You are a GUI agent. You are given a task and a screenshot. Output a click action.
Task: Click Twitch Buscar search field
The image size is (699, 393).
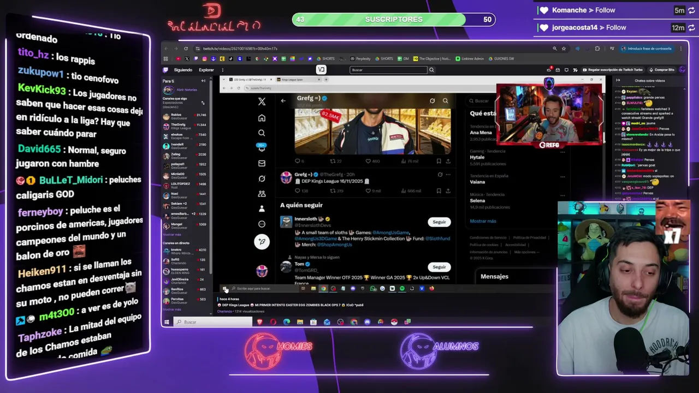pos(388,70)
